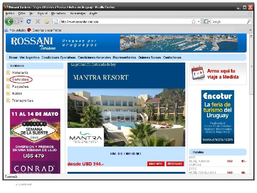Click the Rossani Turismo logo
Viewport: 257px width, 193px height.
pyautogui.click(x=33, y=43)
